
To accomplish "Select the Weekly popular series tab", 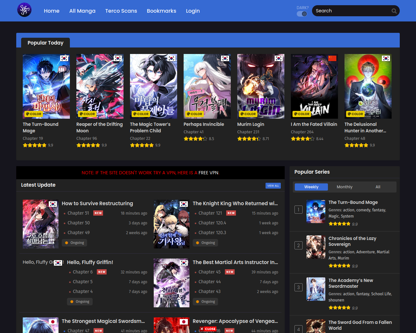I will [311, 187].
